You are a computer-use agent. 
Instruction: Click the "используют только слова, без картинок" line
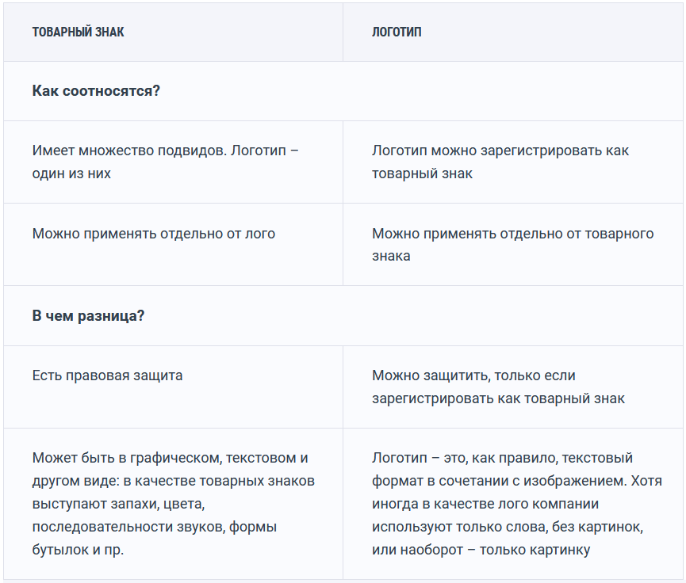coord(507,527)
